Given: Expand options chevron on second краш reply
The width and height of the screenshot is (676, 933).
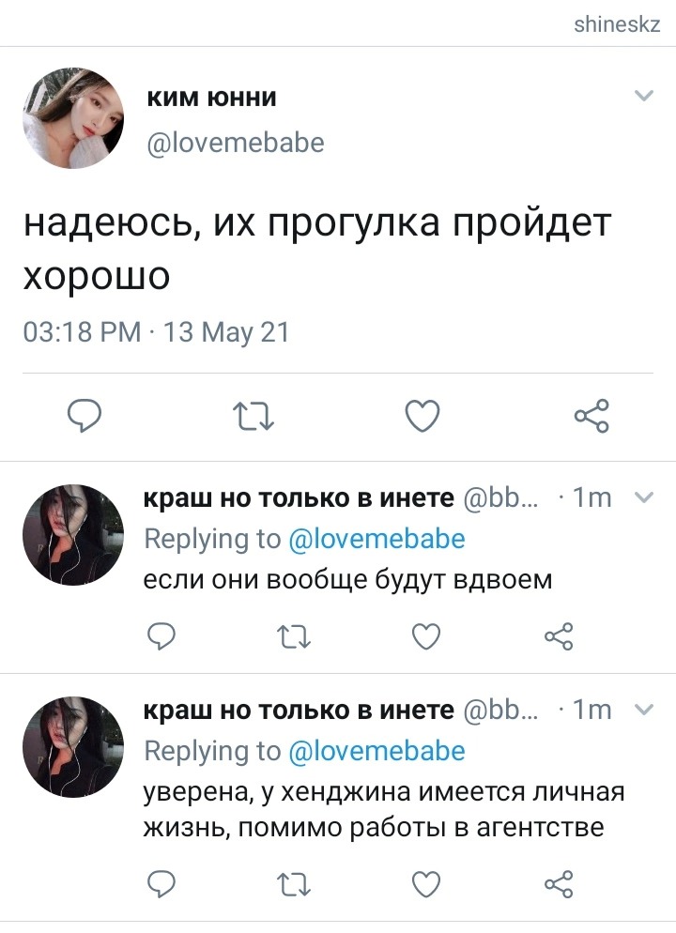Looking at the screenshot, I should pos(644,710).
